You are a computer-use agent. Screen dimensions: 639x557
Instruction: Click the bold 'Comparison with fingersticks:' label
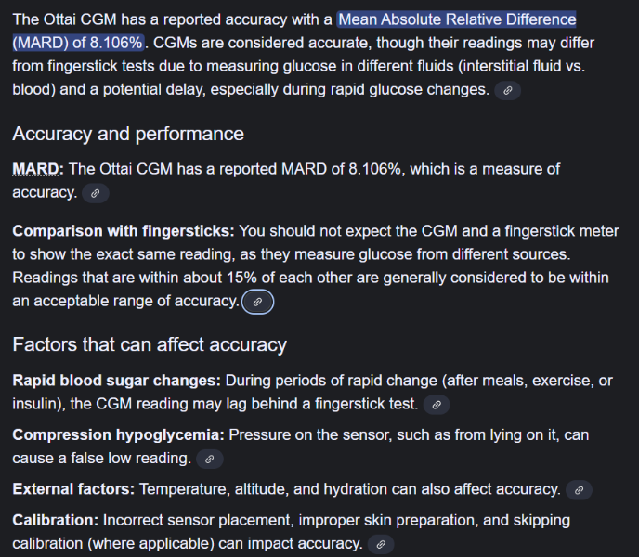pyautogui.click(x=124, y=231)
